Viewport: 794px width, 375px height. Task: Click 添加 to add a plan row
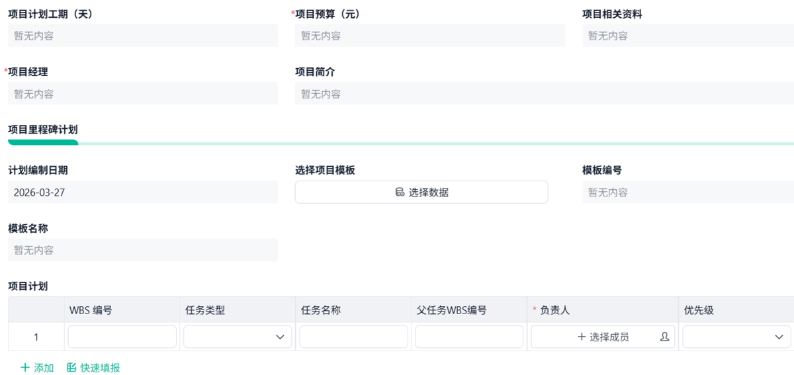click(x=43, y=368)
